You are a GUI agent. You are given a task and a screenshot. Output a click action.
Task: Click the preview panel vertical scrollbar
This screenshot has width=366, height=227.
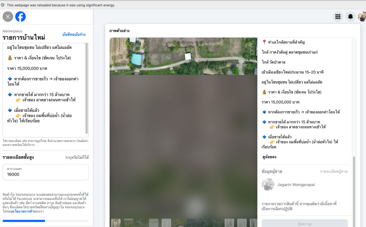click(353, 183)
